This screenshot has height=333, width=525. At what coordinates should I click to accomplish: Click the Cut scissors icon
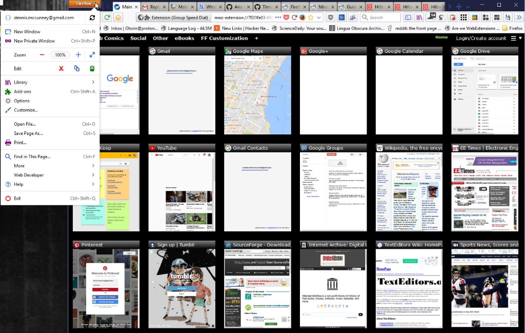[61, 68]
